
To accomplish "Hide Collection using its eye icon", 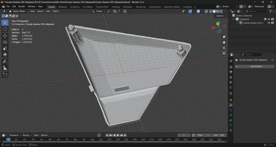I will coord(269,19).
